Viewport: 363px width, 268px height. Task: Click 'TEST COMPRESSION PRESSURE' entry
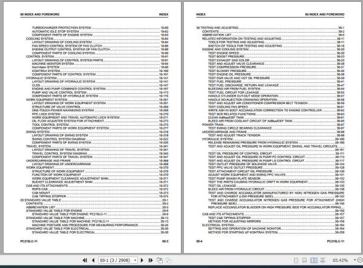(x=232, y=67)
